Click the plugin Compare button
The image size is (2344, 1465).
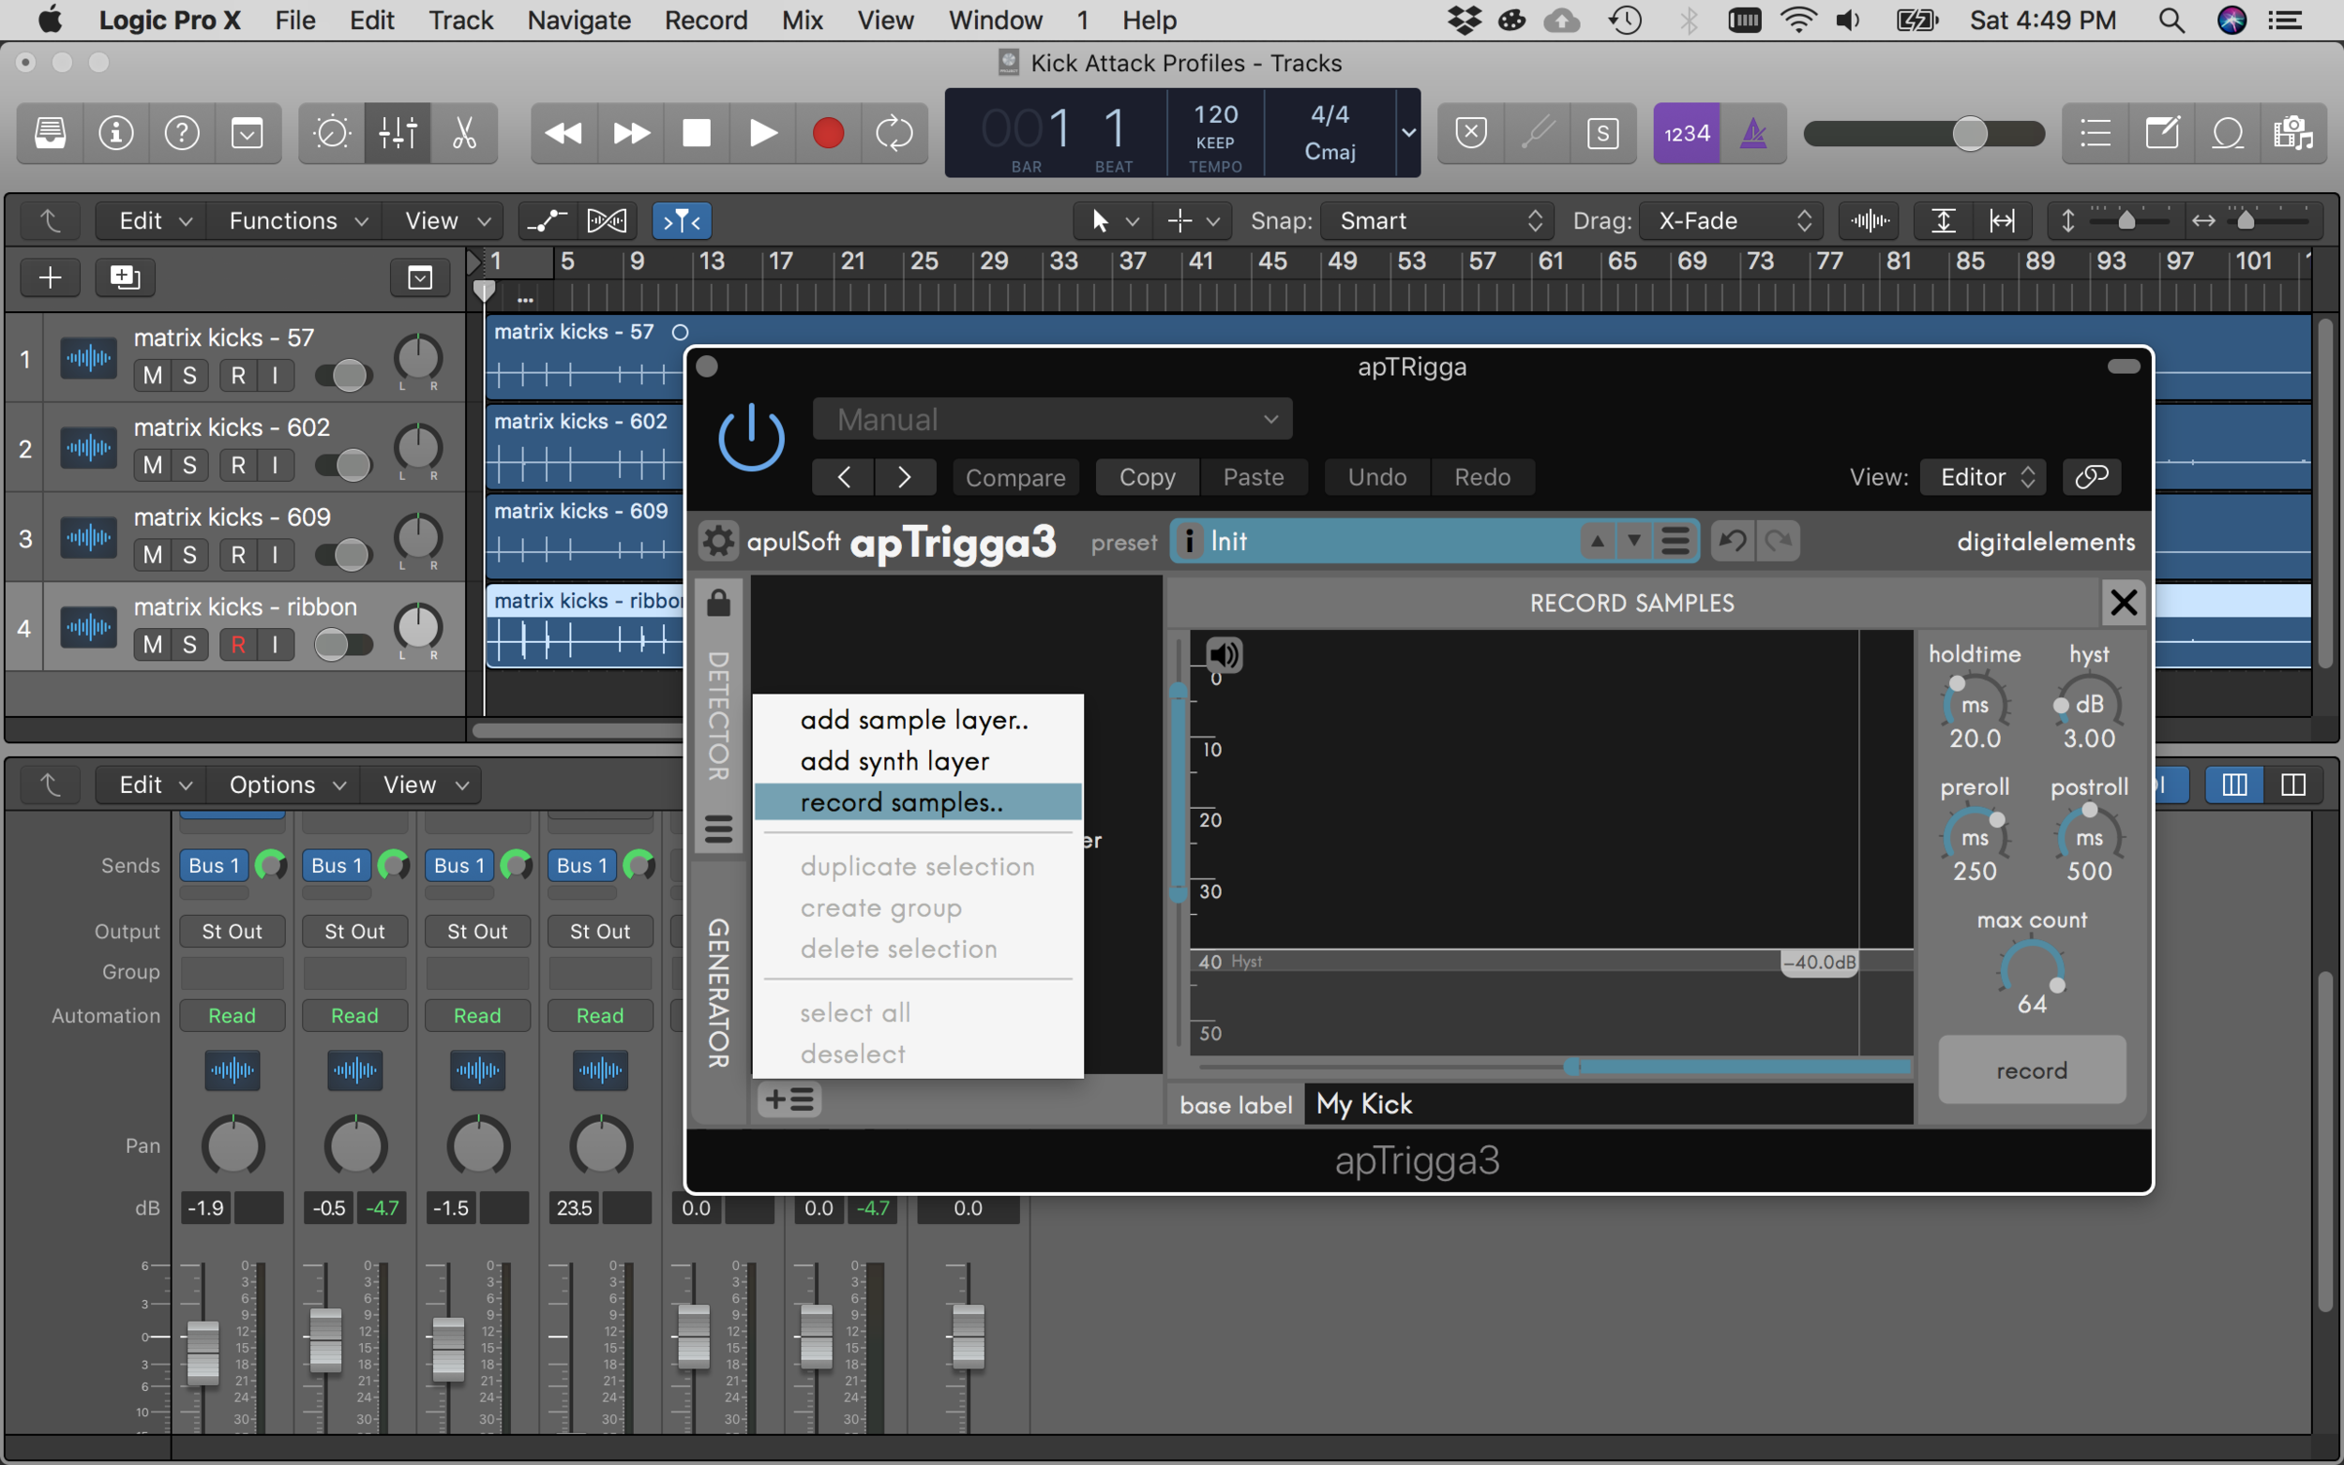(1015, 477)
